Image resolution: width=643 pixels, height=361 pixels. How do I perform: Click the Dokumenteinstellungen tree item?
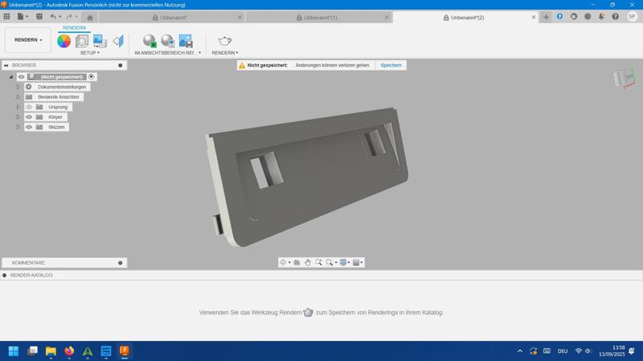pos(62,87)
